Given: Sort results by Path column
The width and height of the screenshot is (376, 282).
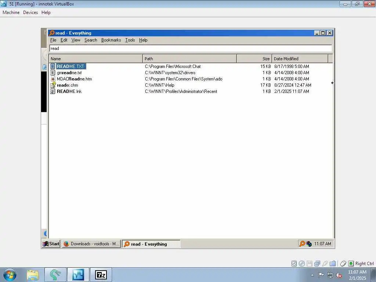Looking at the screenshot, I should coord(190,59).
